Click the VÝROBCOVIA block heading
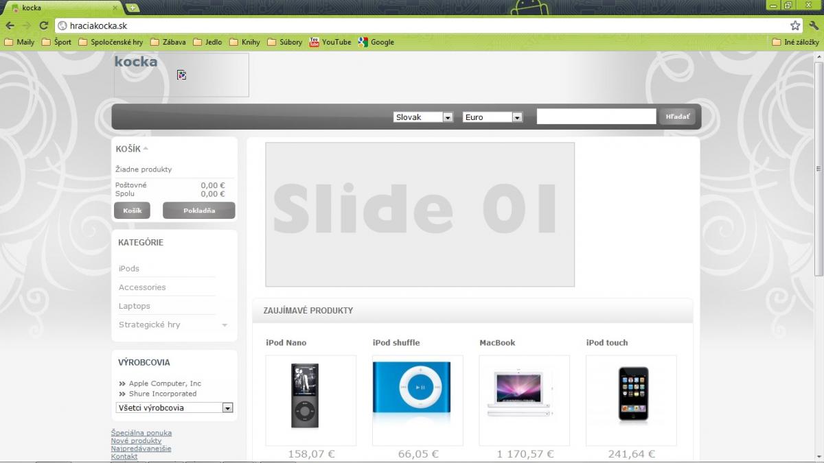The width and height of the screenshot is (824, 463). (144, 362)
